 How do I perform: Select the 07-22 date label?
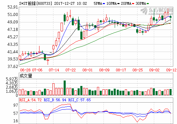pos(70,70)
